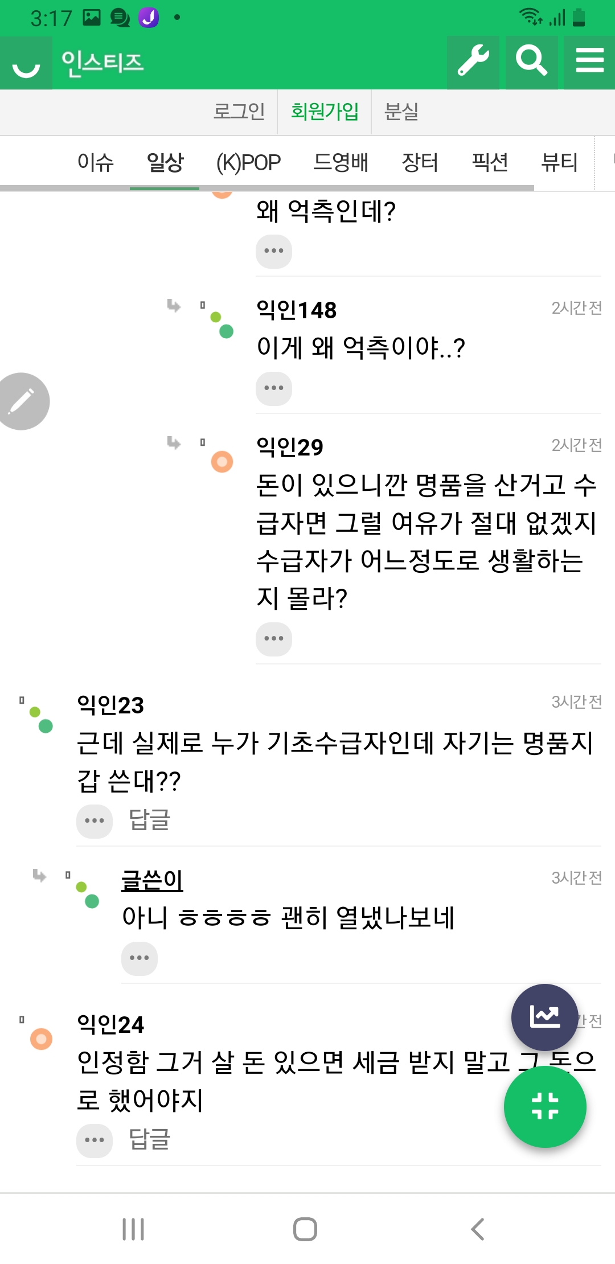Image resolution: width=615 pixels, height=1264 pixels.
Task: Tap the green collapse floating button
Action: click(x=545, y=1106)
